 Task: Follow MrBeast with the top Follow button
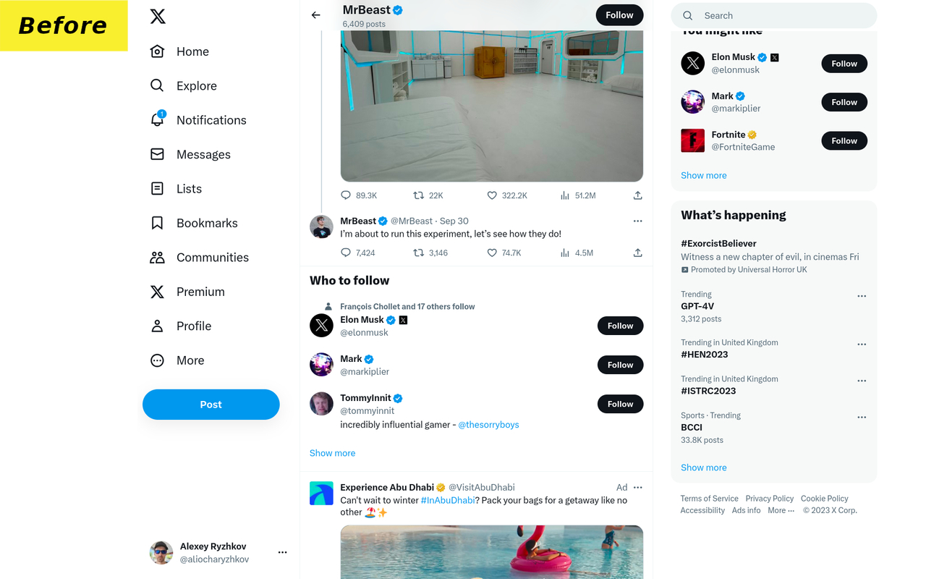click(619, 14)
